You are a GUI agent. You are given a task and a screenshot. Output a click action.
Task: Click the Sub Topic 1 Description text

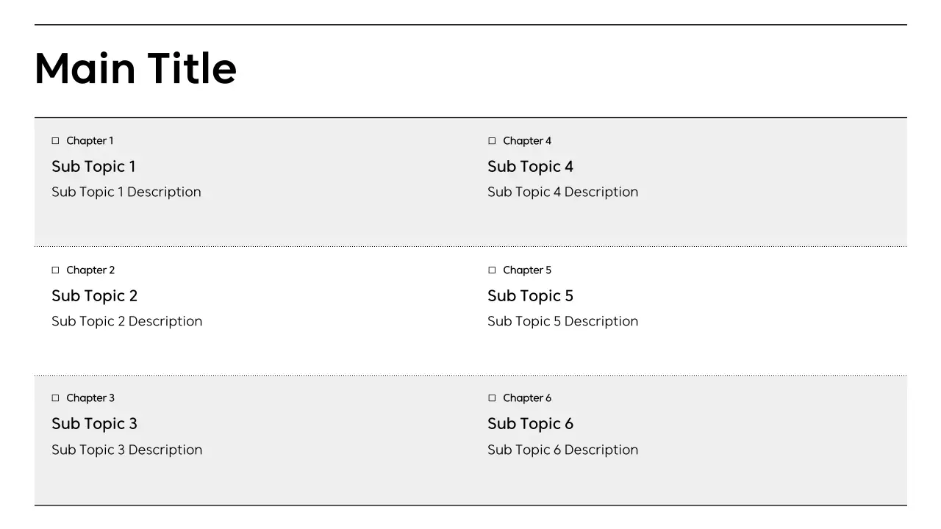coord(126,192)
